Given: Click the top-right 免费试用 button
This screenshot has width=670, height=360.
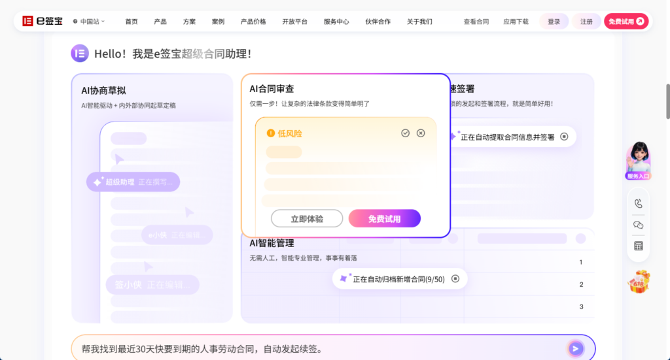Looking at the screenshot, I should [626, 22].
